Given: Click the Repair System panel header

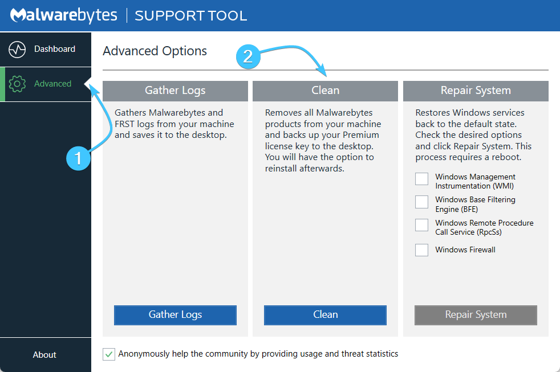Looking at the screenshot, I should [x=476, y=91].
